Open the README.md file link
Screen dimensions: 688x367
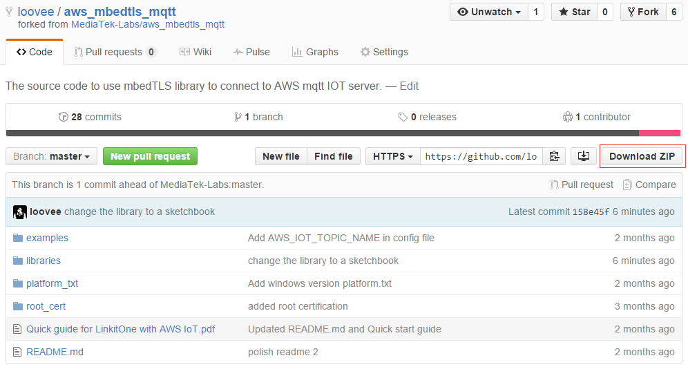click(x=55, y=352)
